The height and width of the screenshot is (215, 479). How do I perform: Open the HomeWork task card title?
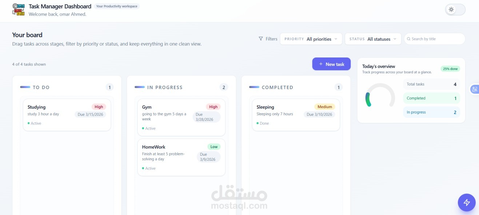pyautogui.click(x=154, y=147)
